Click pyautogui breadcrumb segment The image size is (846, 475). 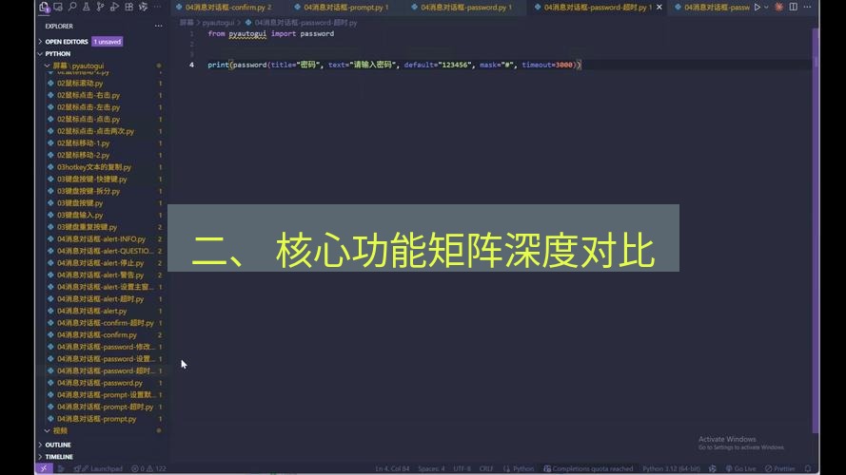click(218, 23)
